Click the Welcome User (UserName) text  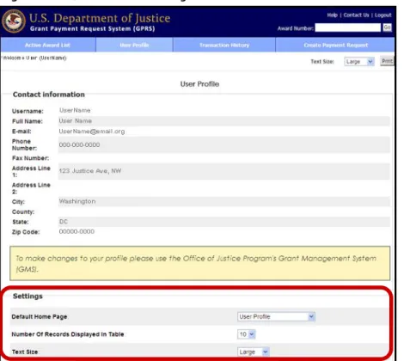(x=34, y=58)
